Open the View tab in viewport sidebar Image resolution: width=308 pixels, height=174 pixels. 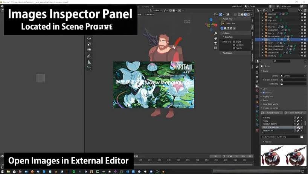click(252, 34)
